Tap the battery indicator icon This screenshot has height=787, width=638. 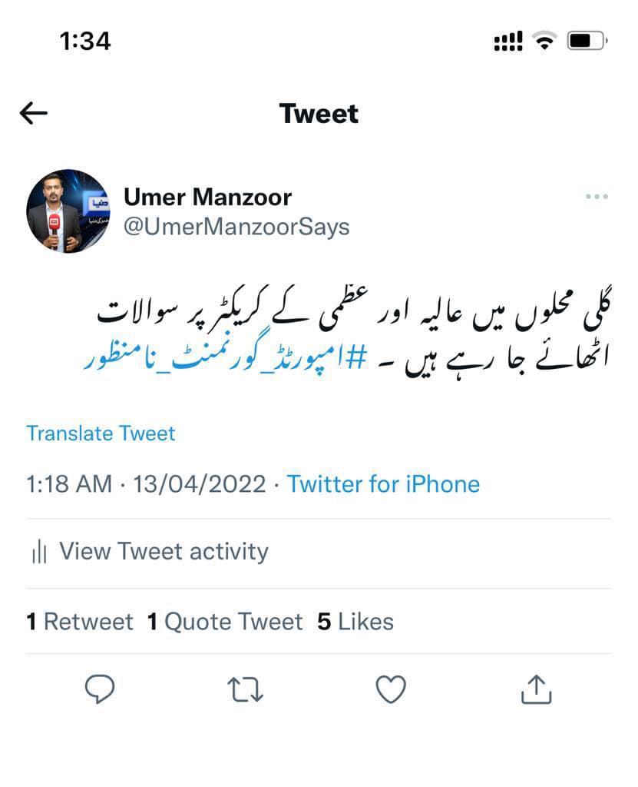587,40
